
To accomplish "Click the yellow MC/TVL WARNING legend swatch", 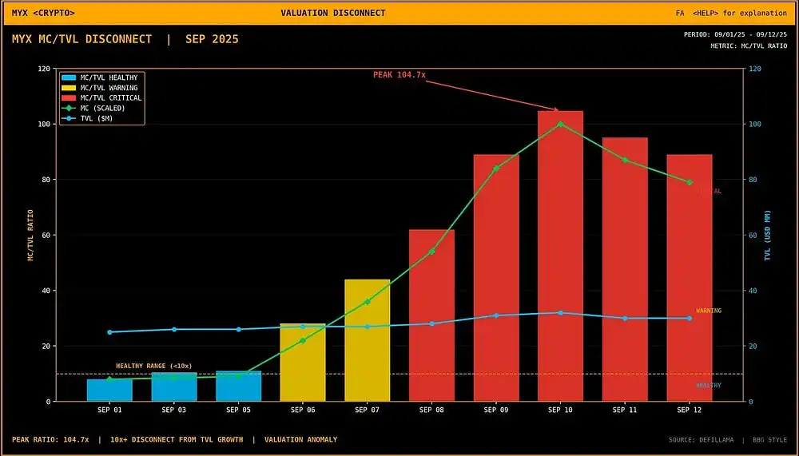I will 69,88.
